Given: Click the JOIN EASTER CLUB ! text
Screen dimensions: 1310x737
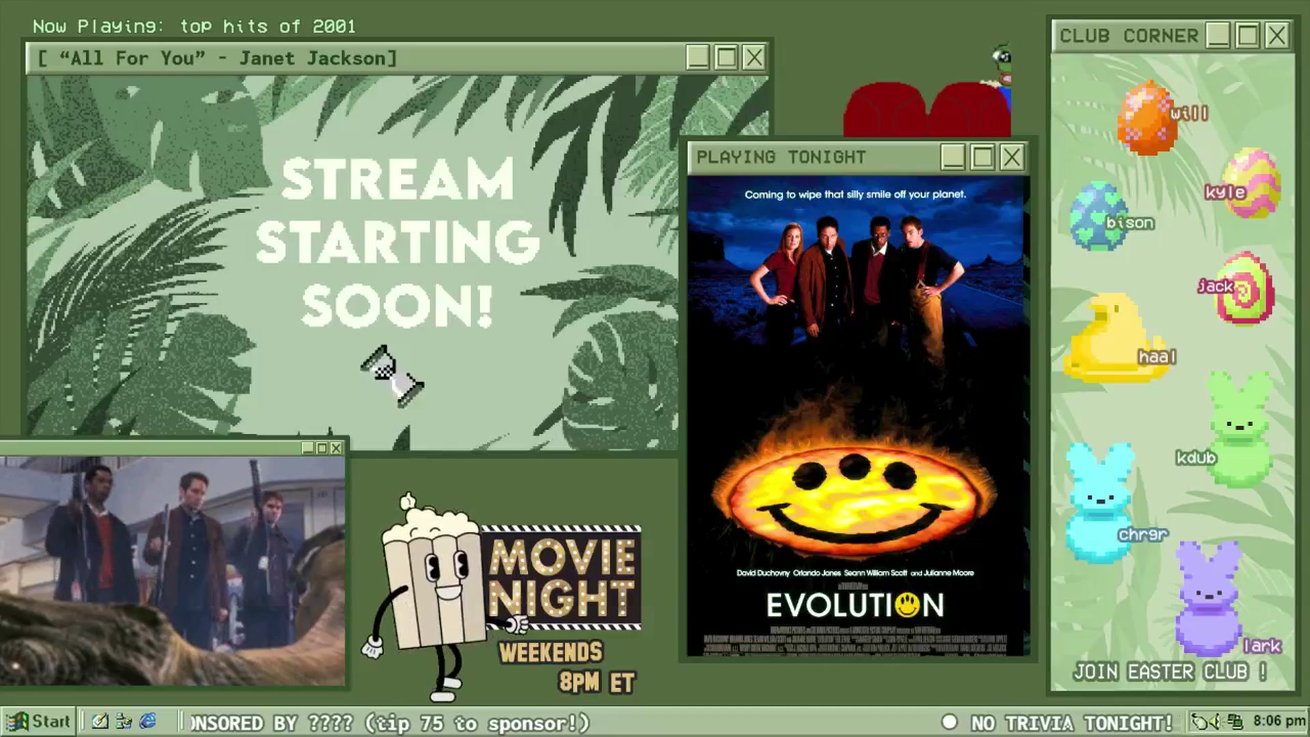Looking at the screenshot, I should click(x=1170, y=671).
